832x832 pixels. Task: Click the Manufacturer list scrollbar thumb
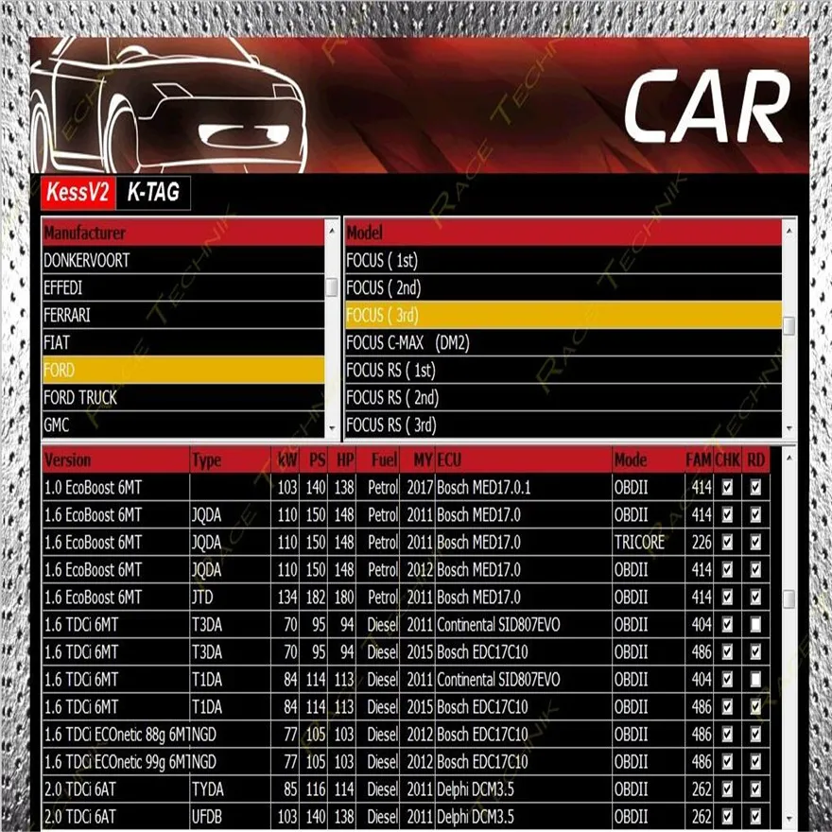(x=332, y=287)
